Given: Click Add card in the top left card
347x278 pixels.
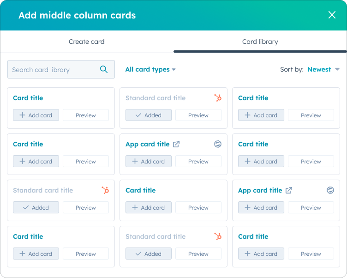Looking at the screenshot, I should point(36,115).
